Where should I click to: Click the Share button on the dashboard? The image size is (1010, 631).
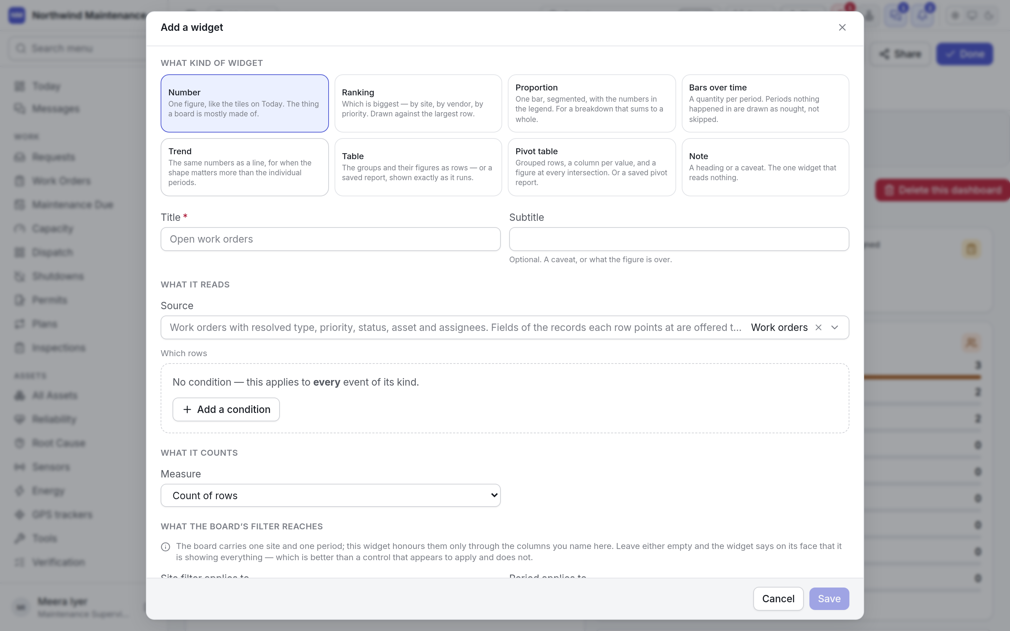901,54
